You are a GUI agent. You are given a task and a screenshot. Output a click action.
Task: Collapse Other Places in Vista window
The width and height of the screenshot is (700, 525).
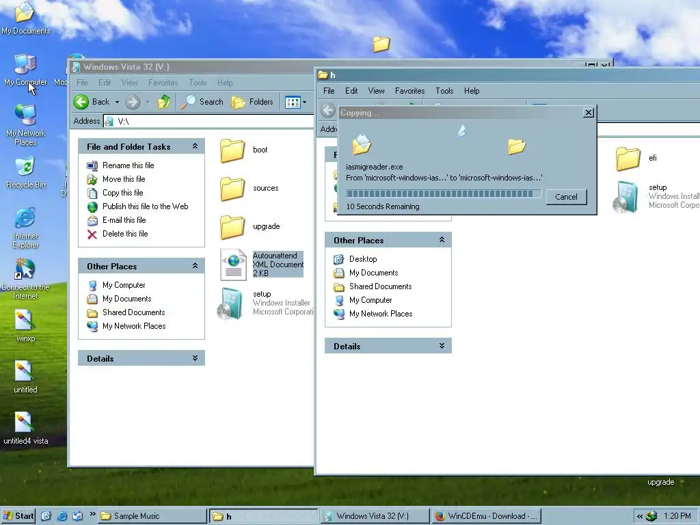[x=195, y=266]
